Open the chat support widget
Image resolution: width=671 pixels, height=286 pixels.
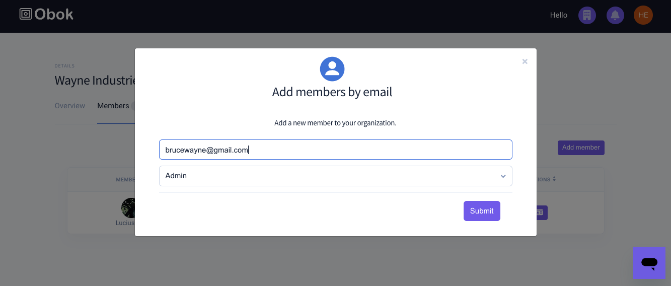pos(649,262)
